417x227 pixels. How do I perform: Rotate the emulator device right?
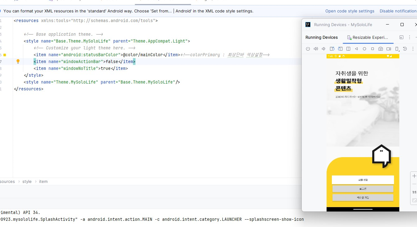[x=340, y=49]
